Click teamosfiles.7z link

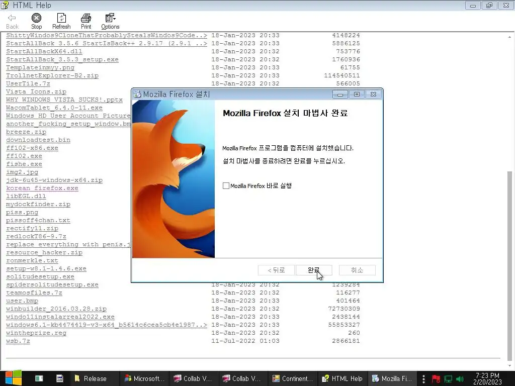click(x=34, y=293)
